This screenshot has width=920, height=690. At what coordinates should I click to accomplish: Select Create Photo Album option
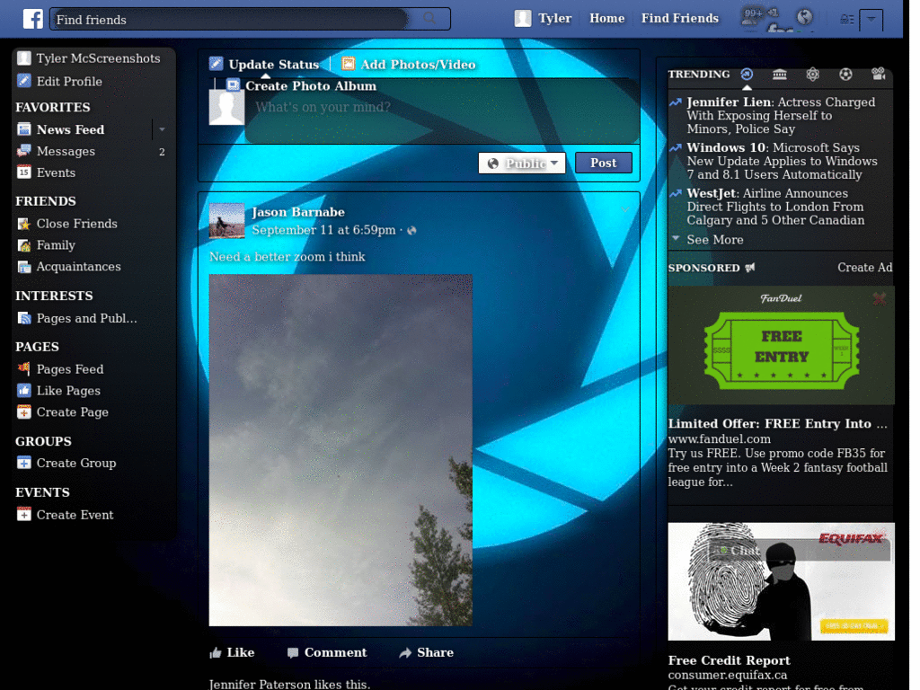tap(310, 85)
